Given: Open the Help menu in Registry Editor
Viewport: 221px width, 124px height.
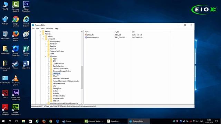Looking at the screenshot, I should 57,29.
